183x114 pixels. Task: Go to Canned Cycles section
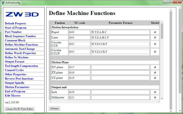[14, 70]
